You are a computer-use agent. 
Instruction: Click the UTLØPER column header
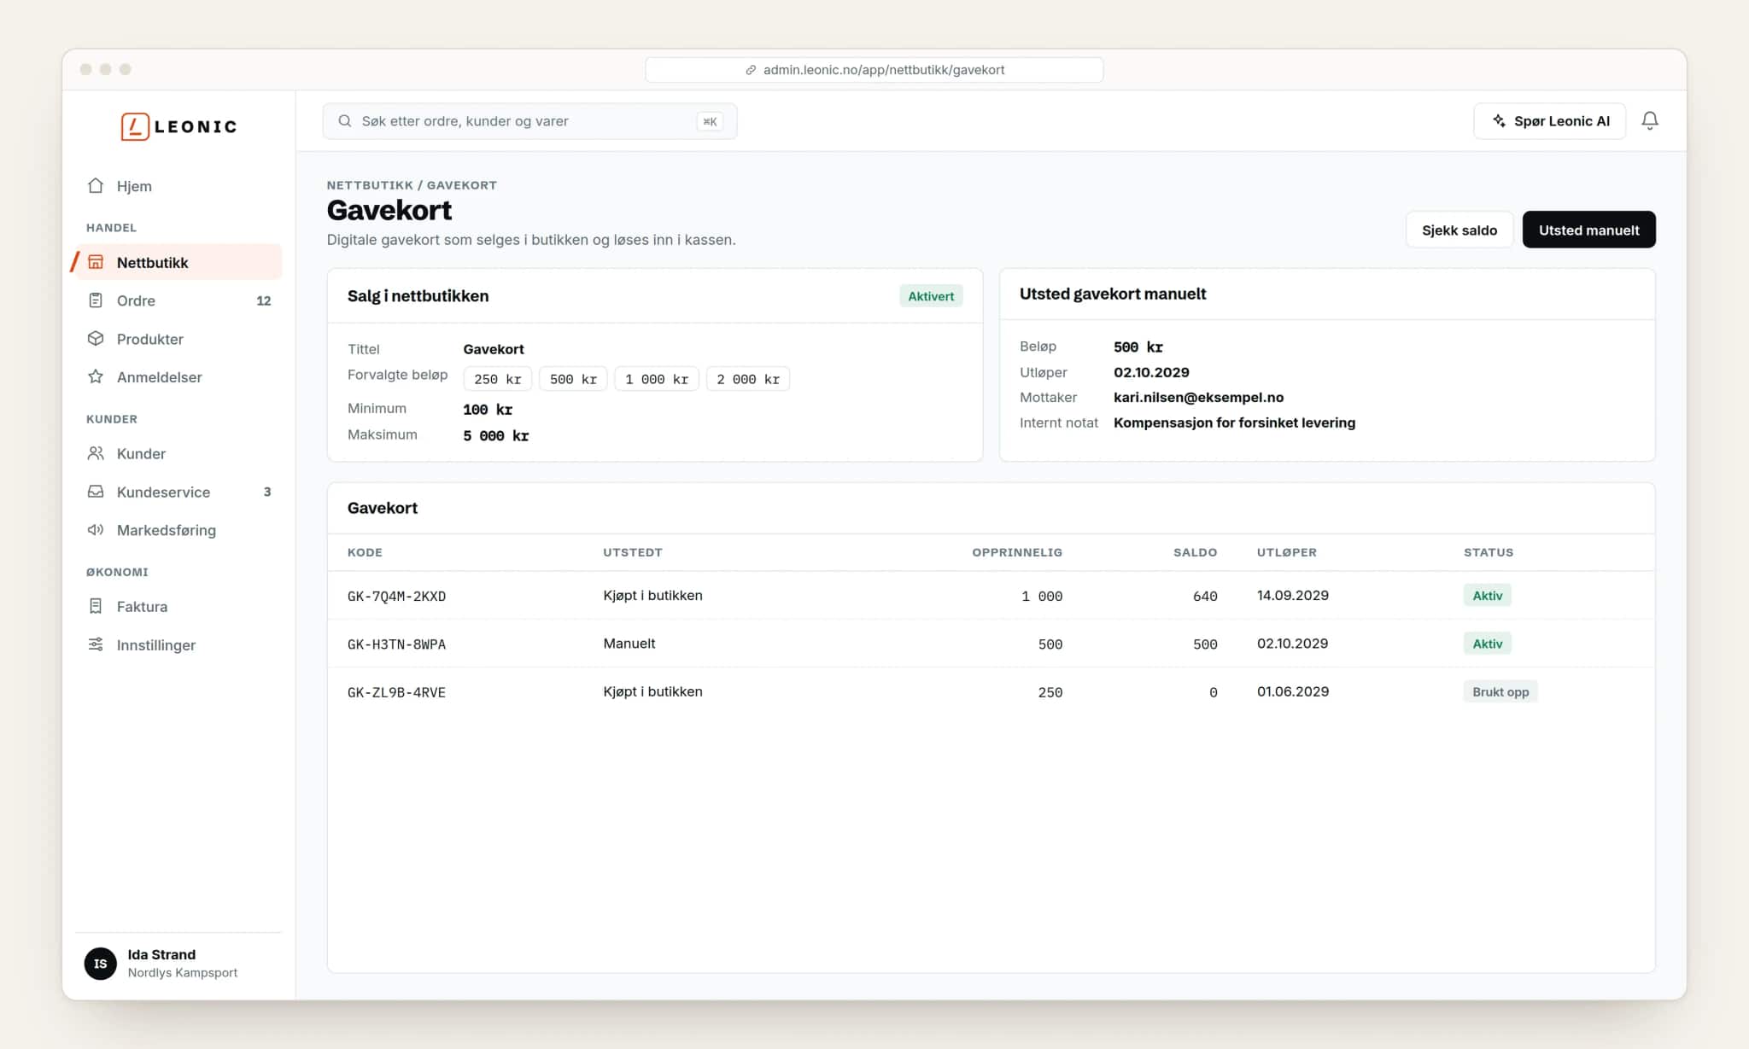pos(1286,552)
